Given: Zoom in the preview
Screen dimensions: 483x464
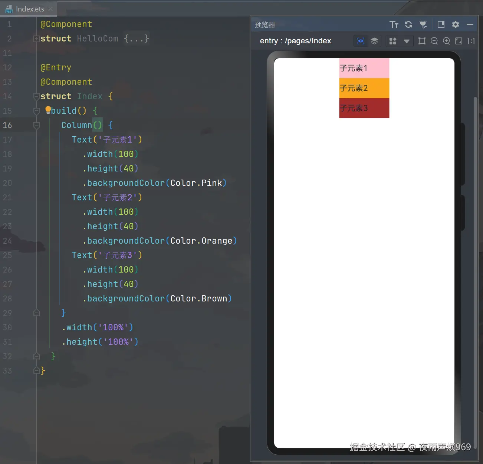Looking at the screenshot, I should 446,41.
